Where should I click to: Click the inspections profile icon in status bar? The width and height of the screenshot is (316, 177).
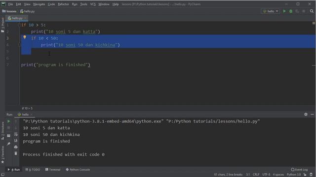click(311, 175)
